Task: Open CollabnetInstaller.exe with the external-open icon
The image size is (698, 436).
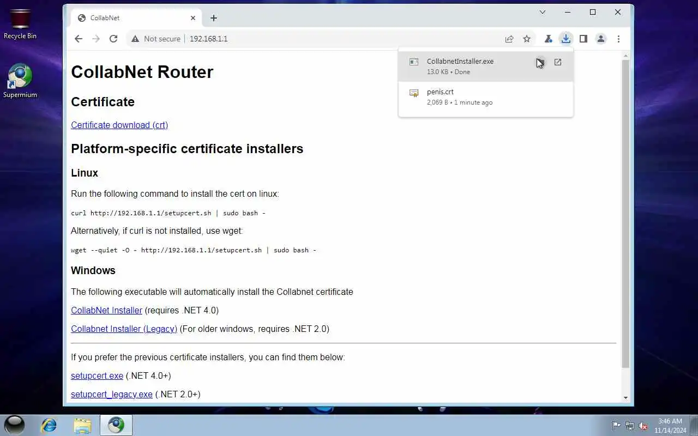Action: click(x=558, y=62)
